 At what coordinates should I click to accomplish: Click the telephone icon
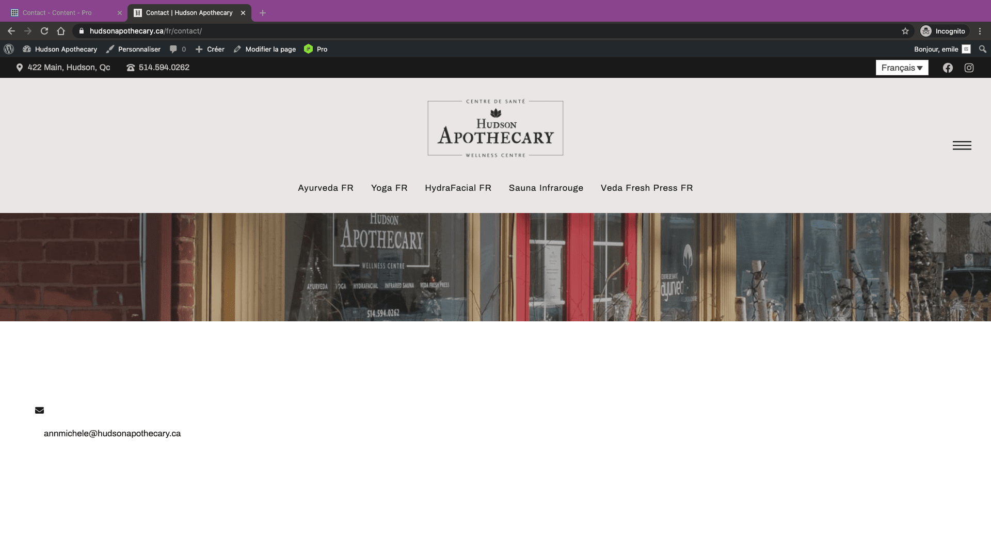pyautogui.click(x=131, y=68)
